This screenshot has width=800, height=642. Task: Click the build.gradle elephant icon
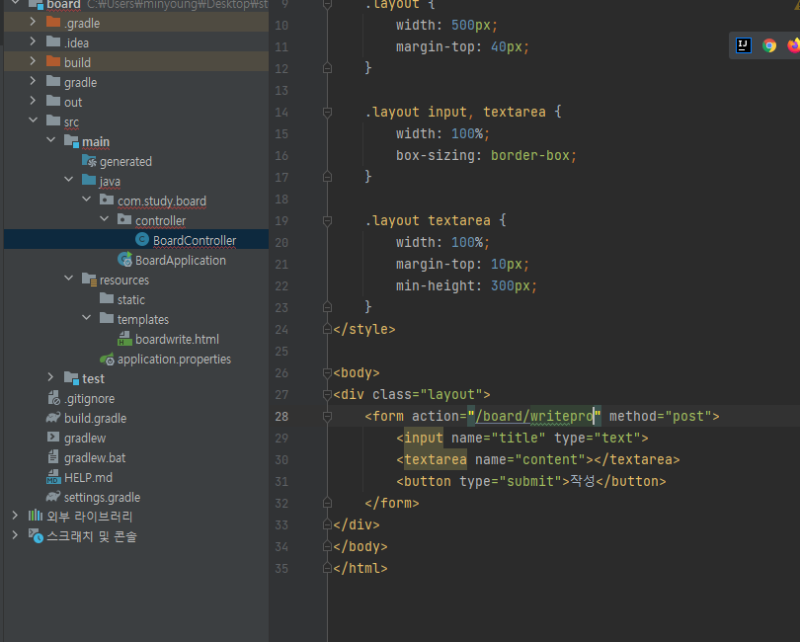click(x=53, y=418)
